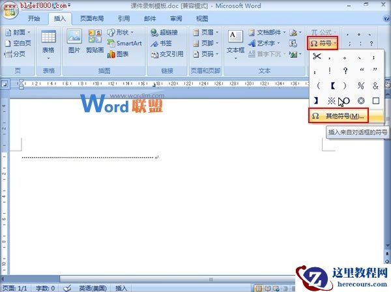Insert a 图表 chart

pos(118,54)
